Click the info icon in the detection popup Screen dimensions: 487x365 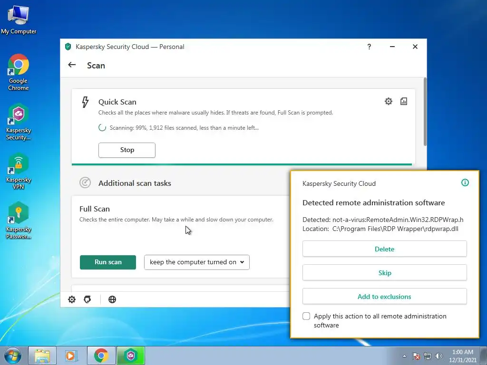pos(465,182)
